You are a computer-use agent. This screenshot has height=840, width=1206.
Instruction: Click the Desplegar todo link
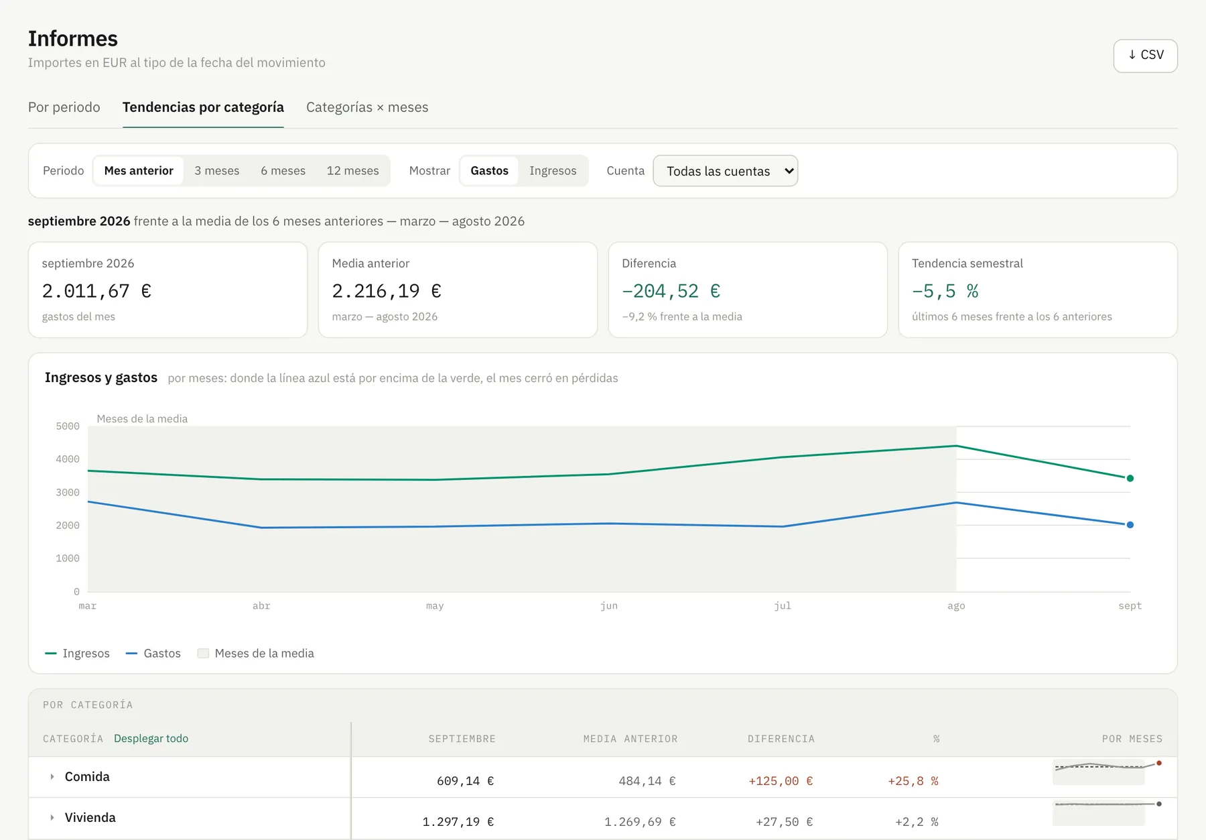tap(151, 739)
